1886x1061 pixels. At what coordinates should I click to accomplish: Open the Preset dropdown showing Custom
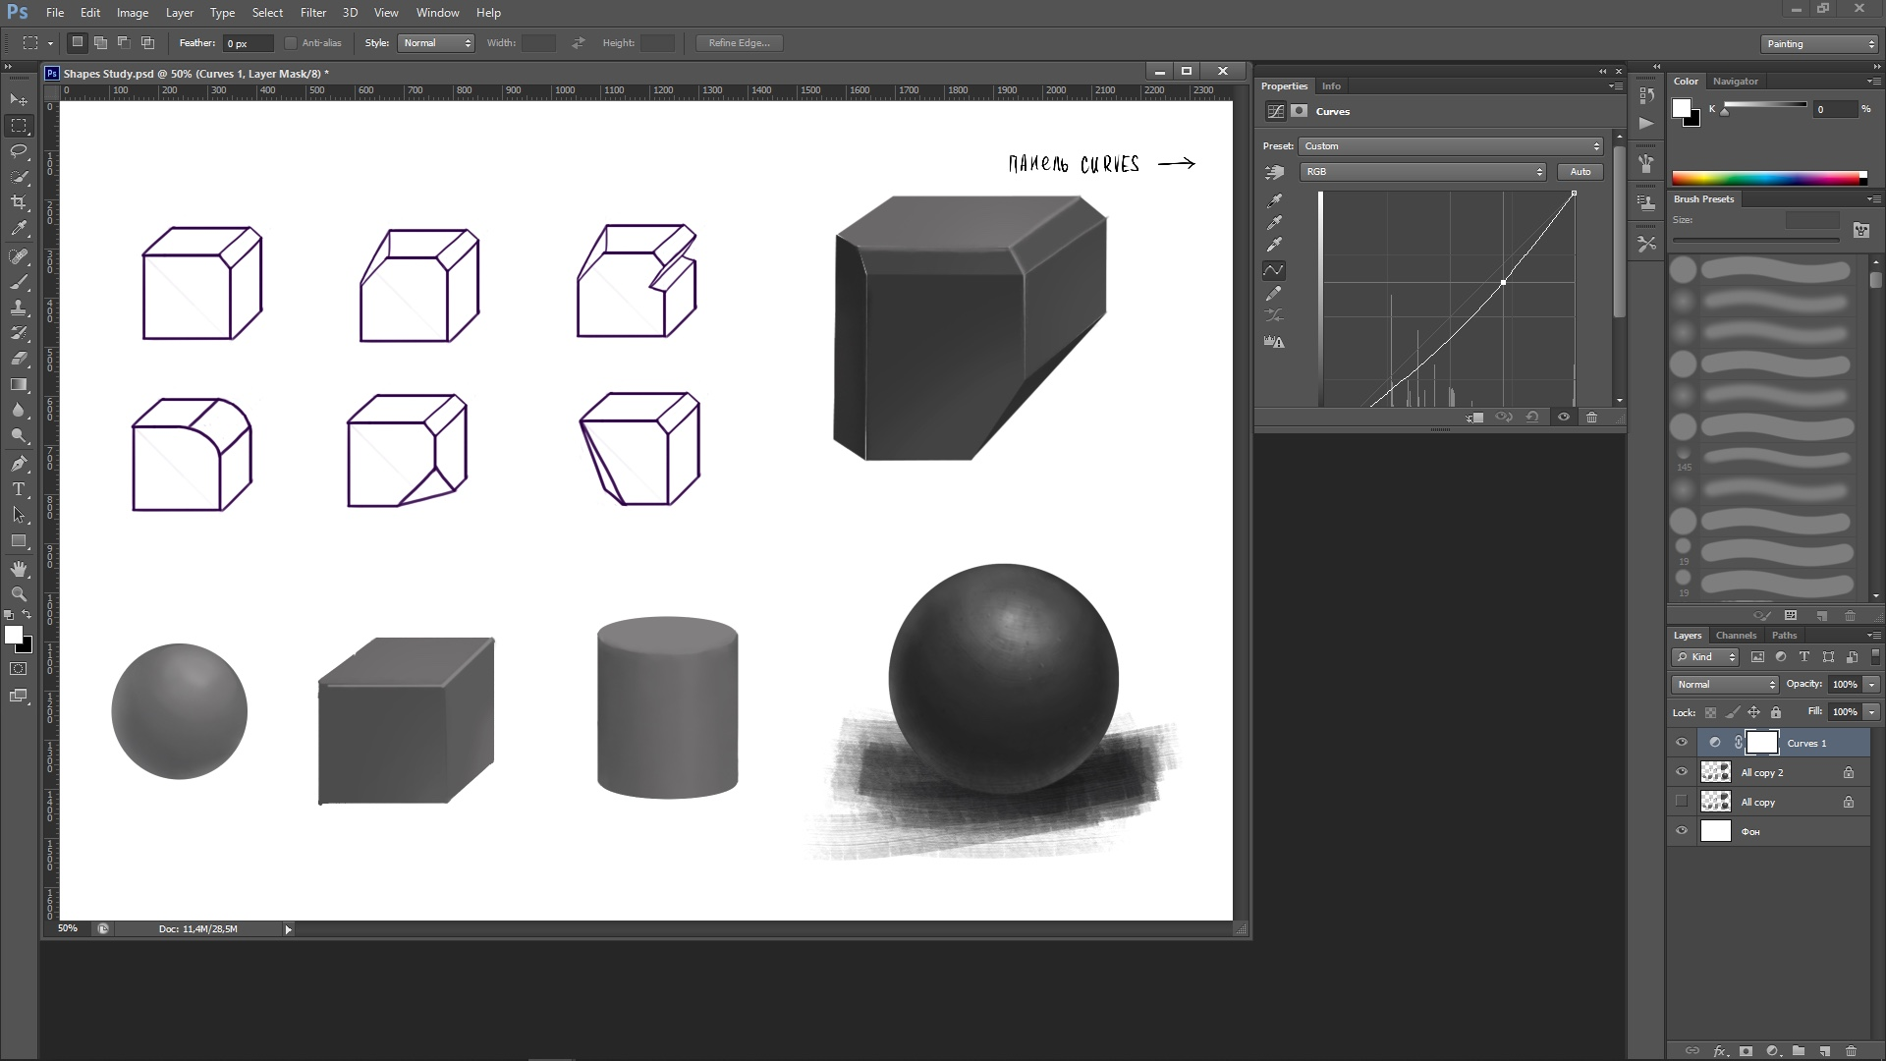click(1452, 146)
